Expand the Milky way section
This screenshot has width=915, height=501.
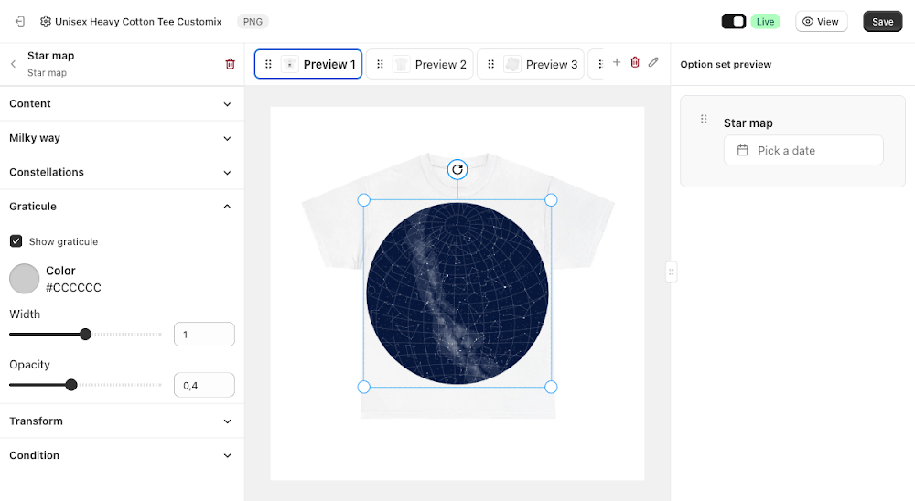[122, 138]
